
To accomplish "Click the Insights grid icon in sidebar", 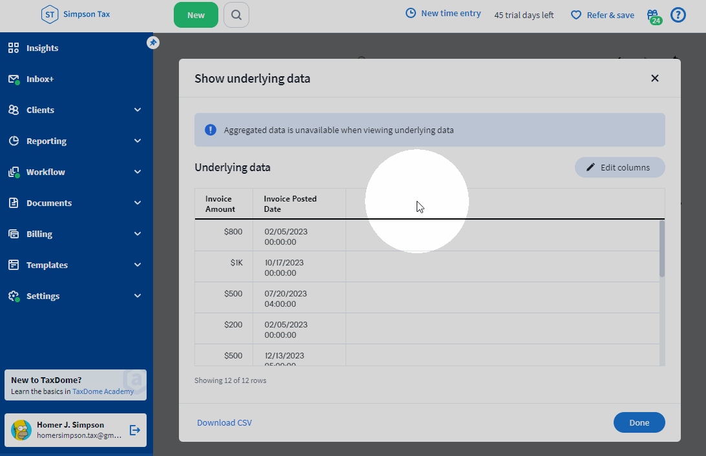I will pos(14,48).
